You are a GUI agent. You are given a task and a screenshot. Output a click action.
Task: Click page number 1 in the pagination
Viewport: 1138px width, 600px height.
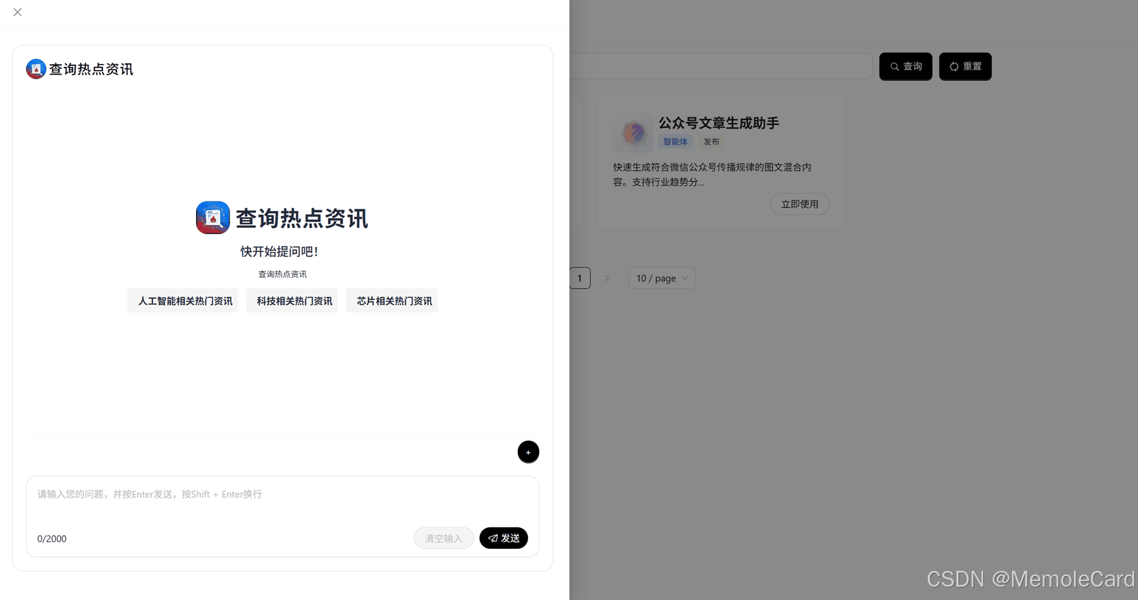coord(579,278)
